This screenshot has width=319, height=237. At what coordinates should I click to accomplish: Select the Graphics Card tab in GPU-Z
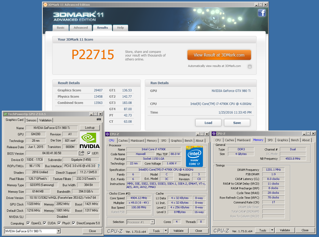point(15,120)
